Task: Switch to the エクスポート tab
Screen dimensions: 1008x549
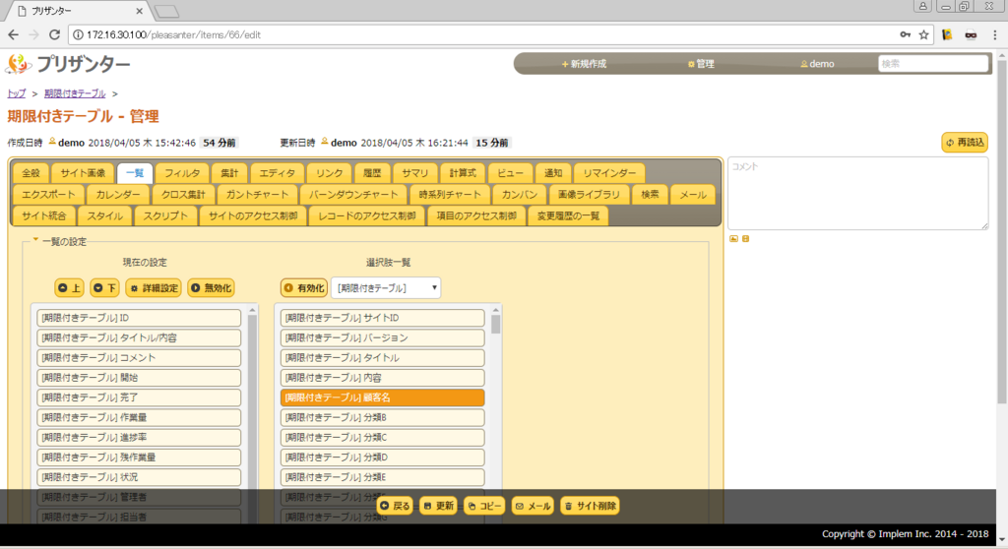Action: pos(48,194)
